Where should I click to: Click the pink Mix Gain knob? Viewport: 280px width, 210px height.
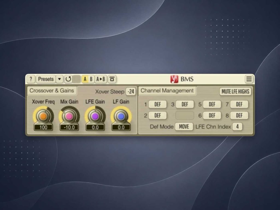[x=69, y=116]
